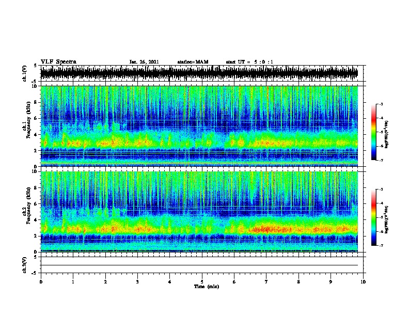This screenshot has width=409, height=316.
Task: Click the "-5" tick of the ch.3(V) axis
Action: click(x=34, y=273)
